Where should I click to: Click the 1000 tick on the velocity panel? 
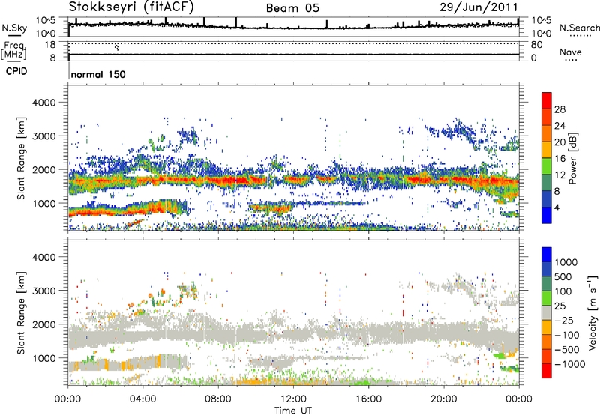point(44,358)
